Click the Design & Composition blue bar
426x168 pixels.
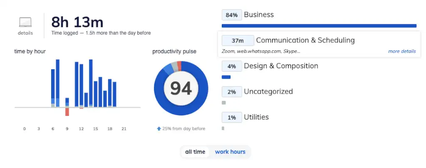[226, 77]
